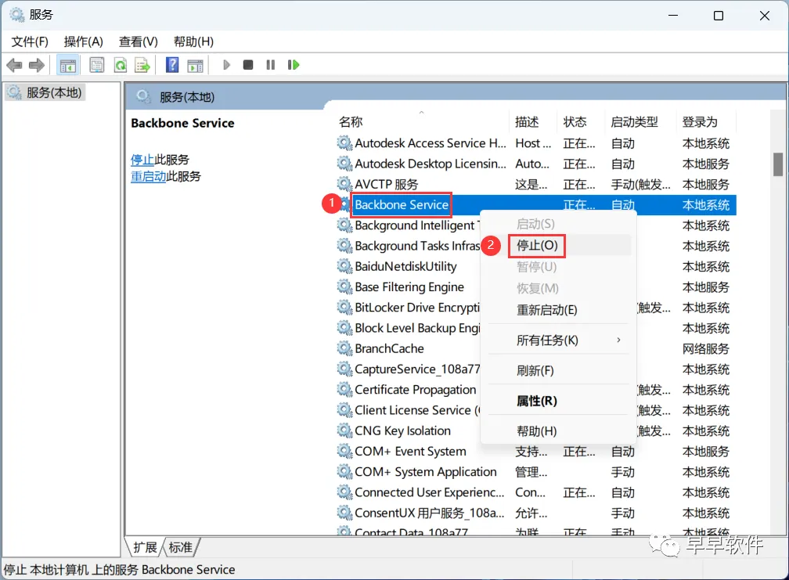Click the Refresh toolbar icon
Screen dimensions: 789x580
tap(121, 65)
